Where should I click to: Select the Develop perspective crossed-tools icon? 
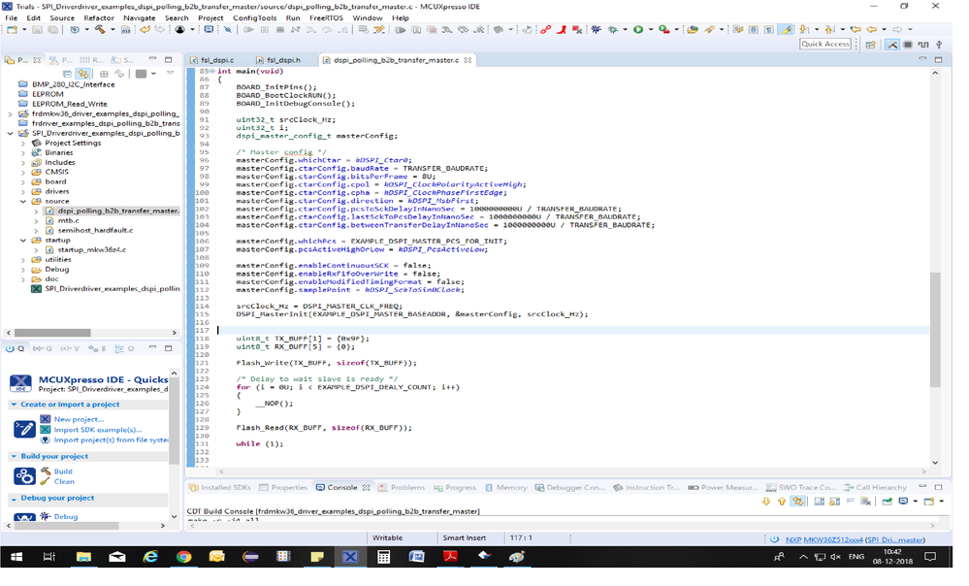pos(892,44)
